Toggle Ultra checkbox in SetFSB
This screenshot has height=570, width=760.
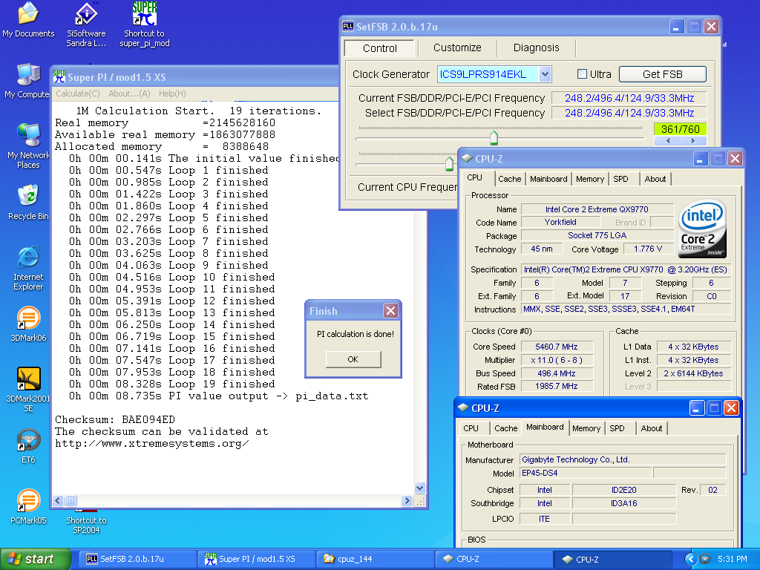point(582,74)
